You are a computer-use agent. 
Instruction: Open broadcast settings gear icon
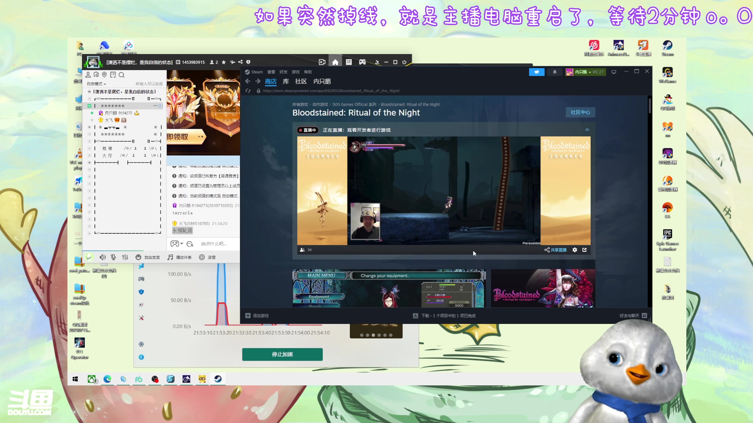tap(575, 250)
